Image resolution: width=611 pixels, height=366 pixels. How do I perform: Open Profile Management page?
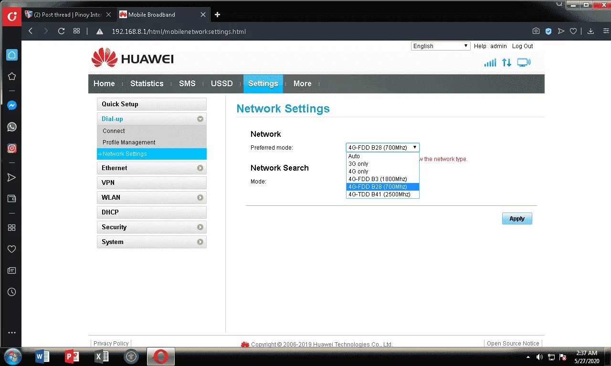pos(129,142)
